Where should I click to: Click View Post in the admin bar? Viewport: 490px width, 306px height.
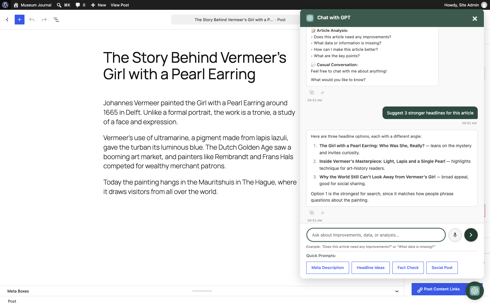[x=120, y=5]
